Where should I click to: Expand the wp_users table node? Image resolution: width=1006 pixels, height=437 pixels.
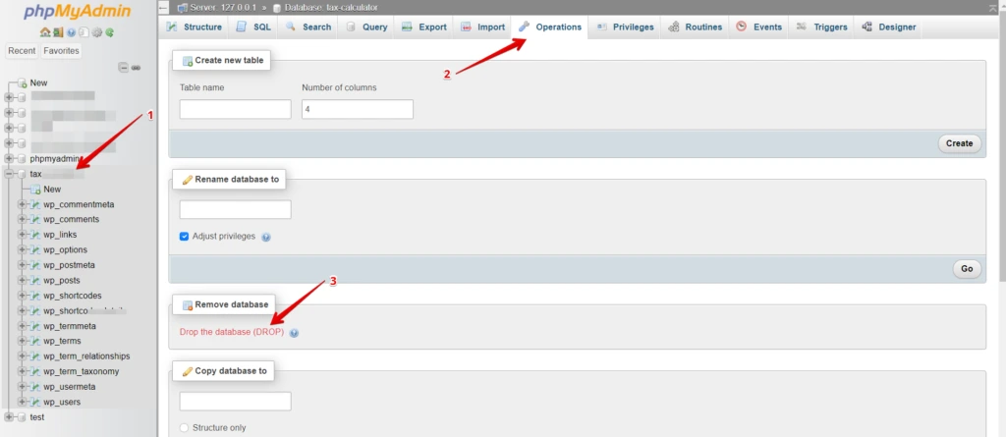22,402
